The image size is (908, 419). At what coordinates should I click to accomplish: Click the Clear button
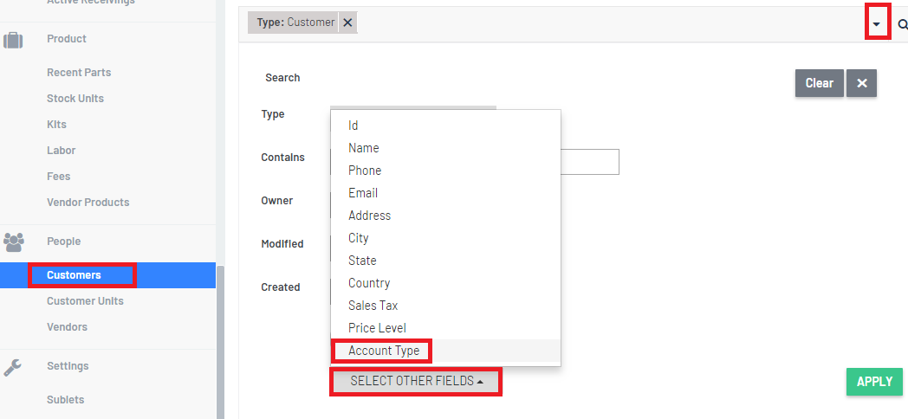[x=820, y=83]
